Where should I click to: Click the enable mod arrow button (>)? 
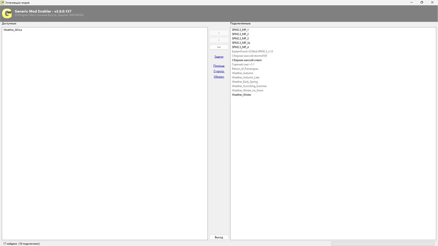(x=219, y=33)
